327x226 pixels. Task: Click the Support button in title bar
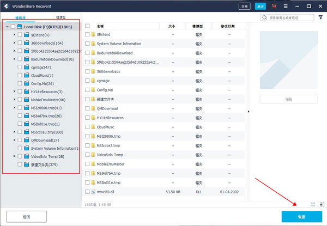(x=244, y=6)
